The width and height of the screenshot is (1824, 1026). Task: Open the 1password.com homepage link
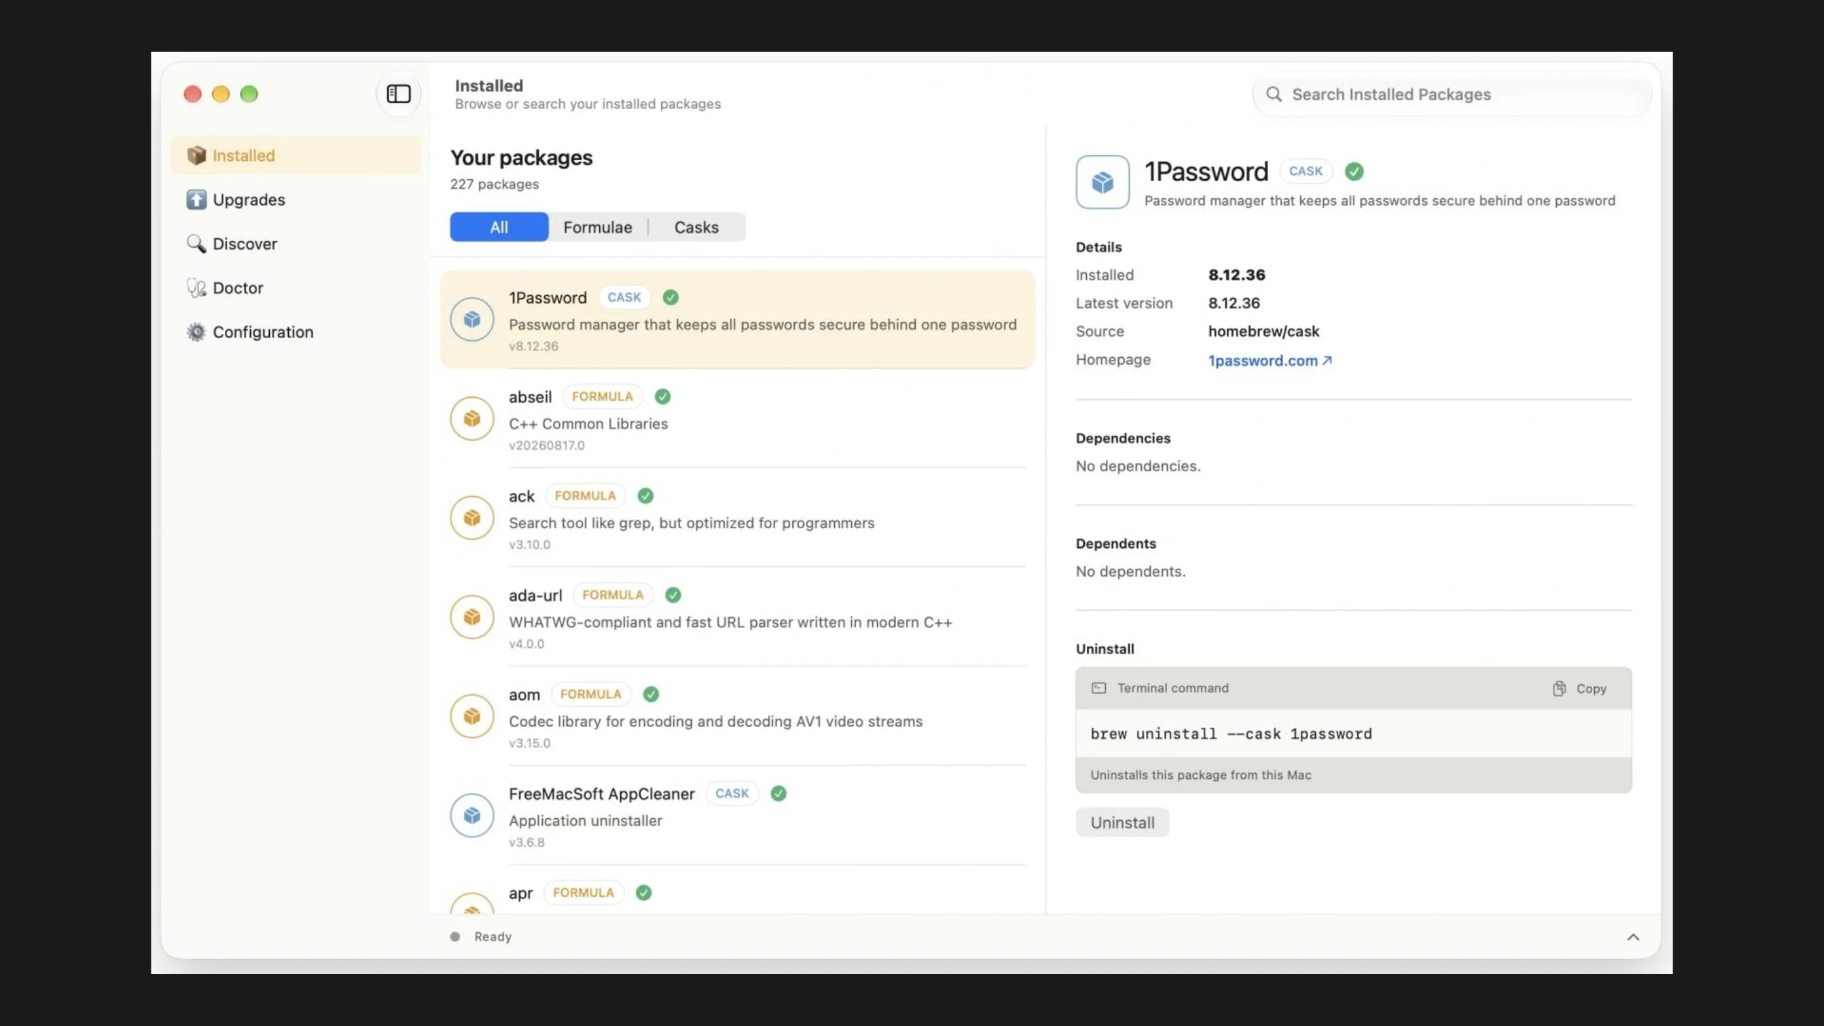(1270, 360)
